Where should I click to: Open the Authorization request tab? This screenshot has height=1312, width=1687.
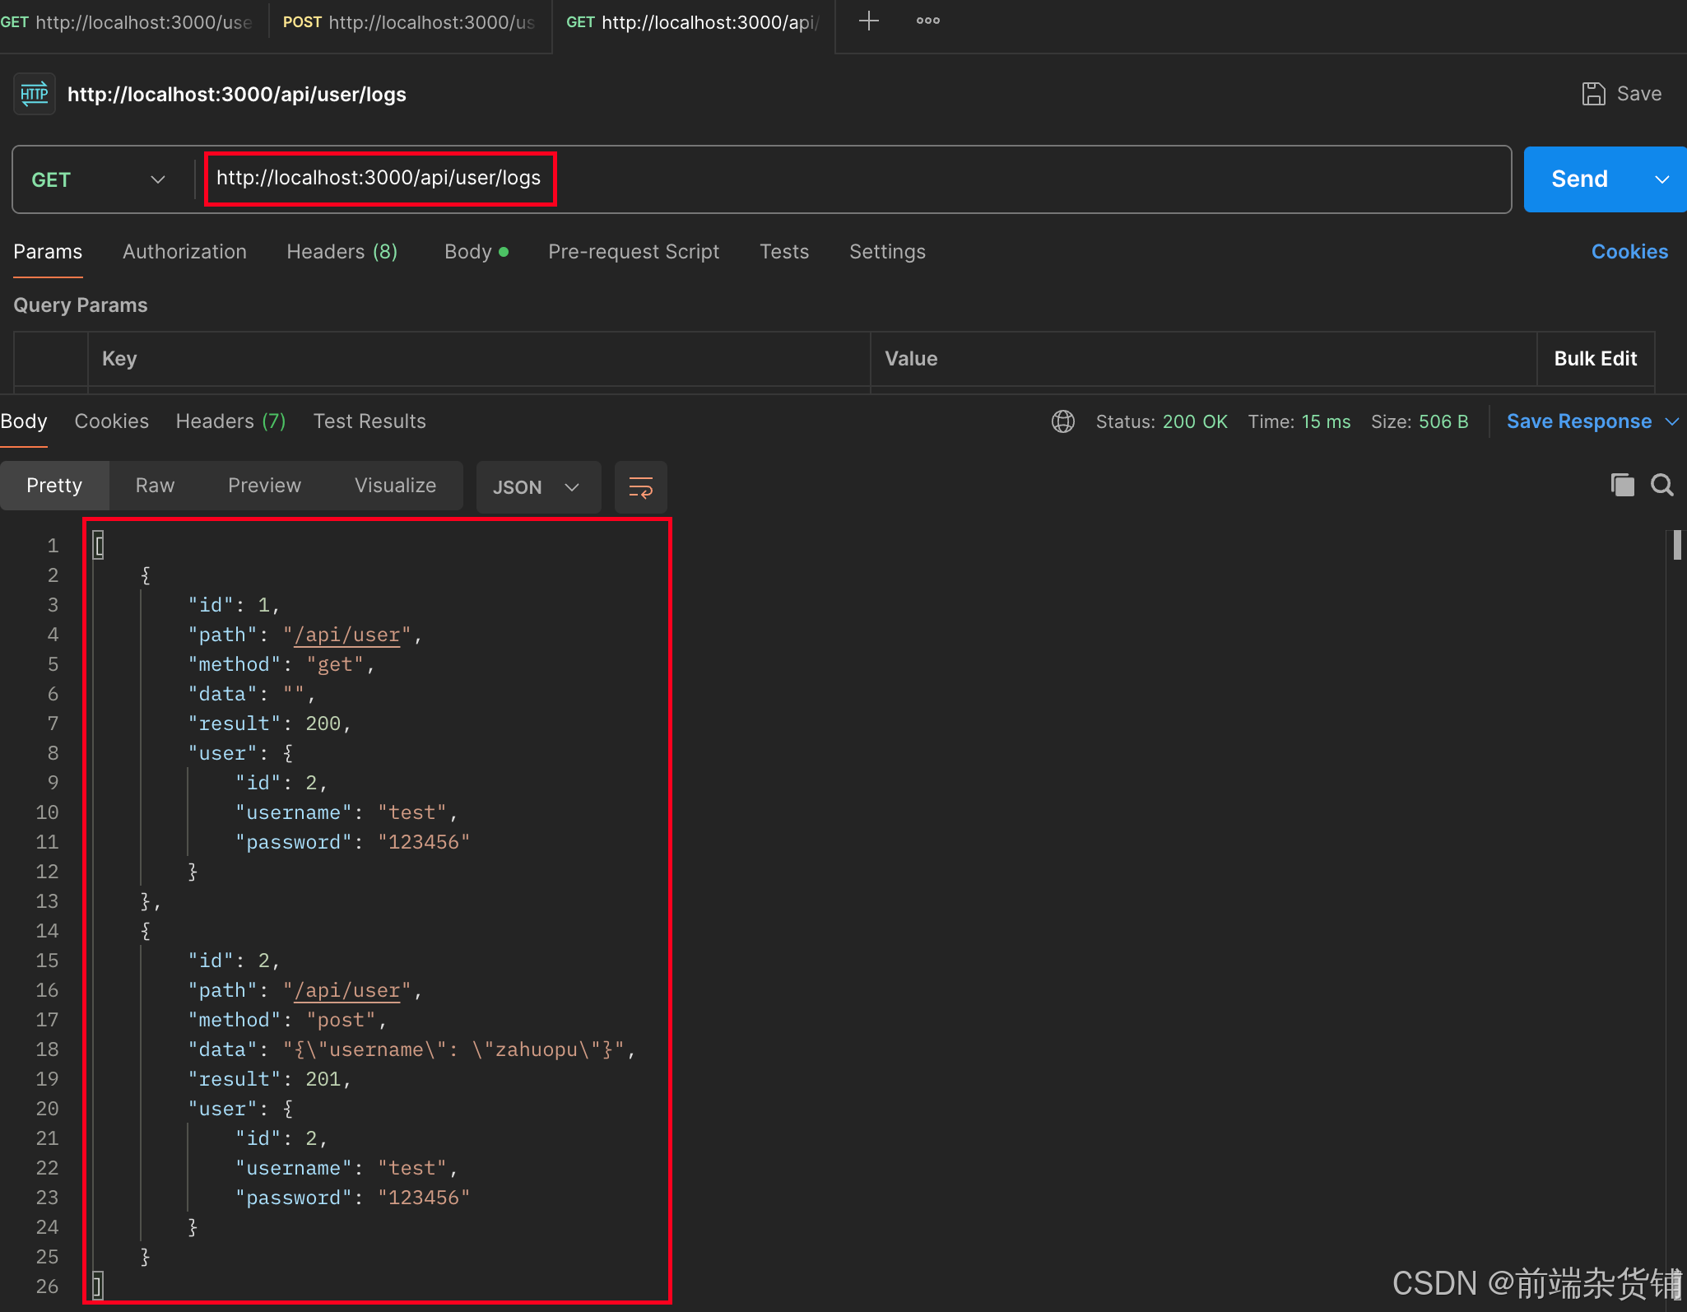[x=184, y=252]
